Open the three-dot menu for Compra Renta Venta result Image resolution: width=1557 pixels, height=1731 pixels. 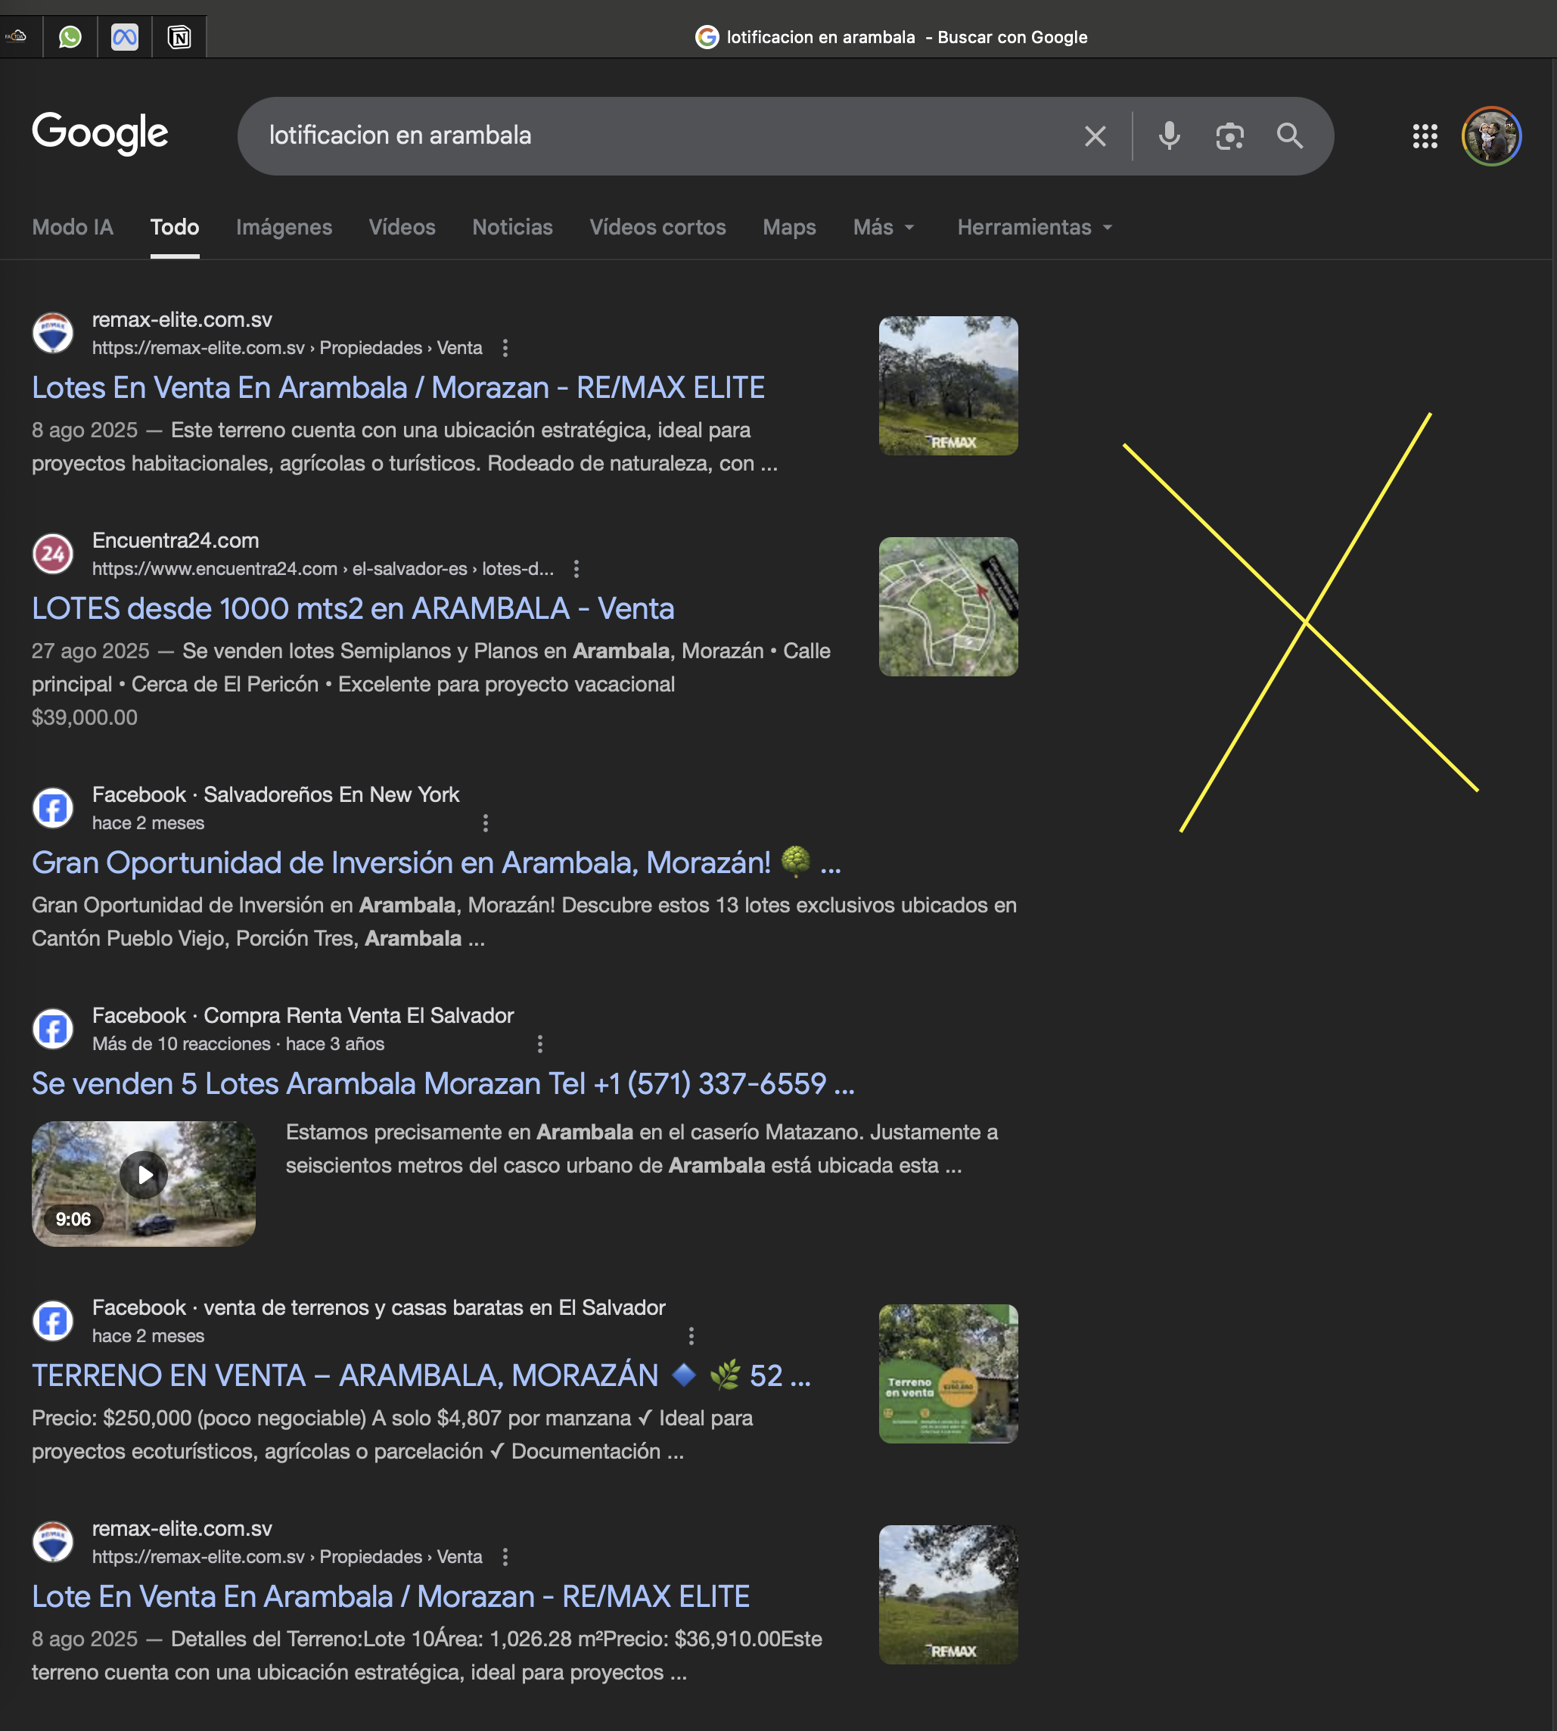click(540, 1044)
